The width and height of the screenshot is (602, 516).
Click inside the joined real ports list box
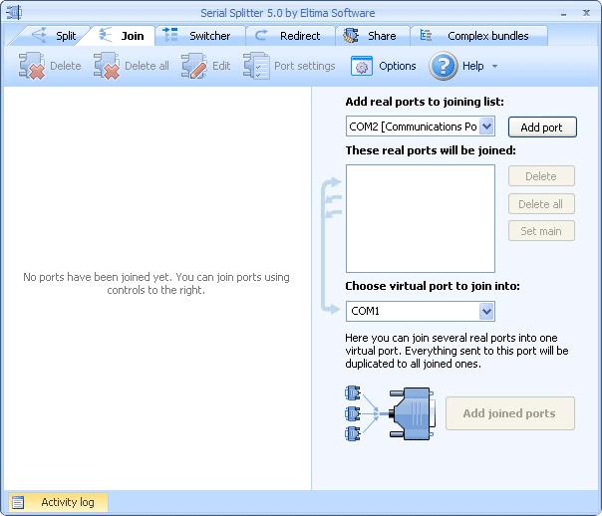pos(421,219)
